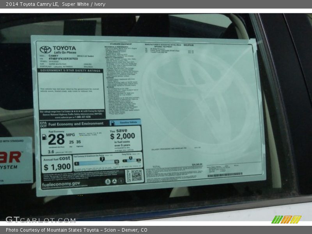Scan the Smartphone QR Code square
Viewport: 312px width, 234px height.
(x=136, y=174)
